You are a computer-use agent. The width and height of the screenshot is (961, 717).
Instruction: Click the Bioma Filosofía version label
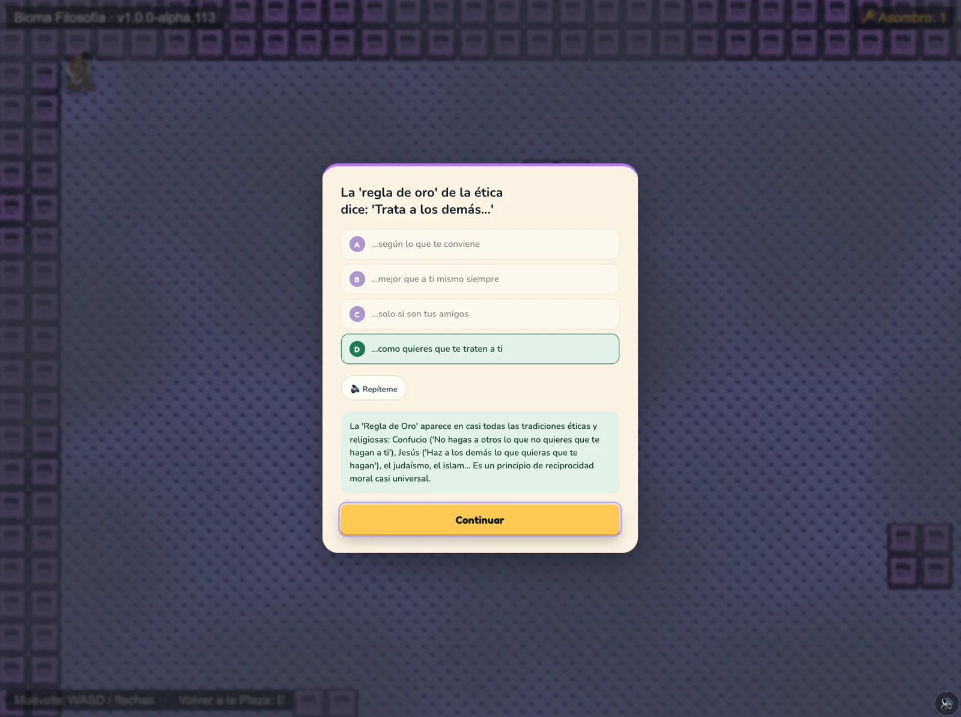coord(115,17)
